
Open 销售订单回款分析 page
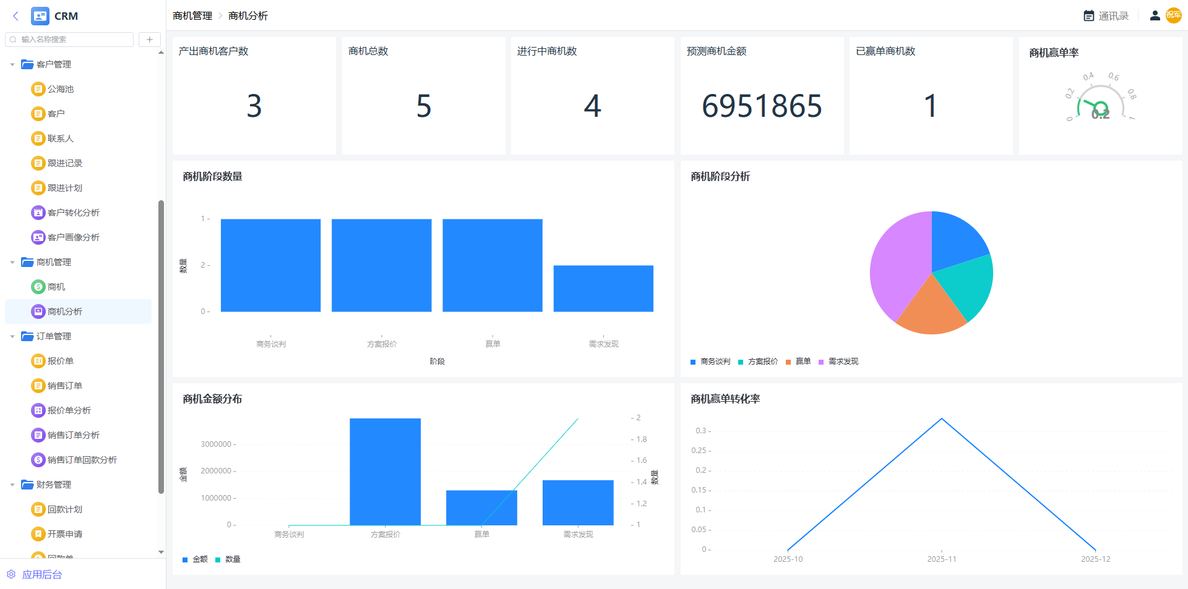pos(82,460)
